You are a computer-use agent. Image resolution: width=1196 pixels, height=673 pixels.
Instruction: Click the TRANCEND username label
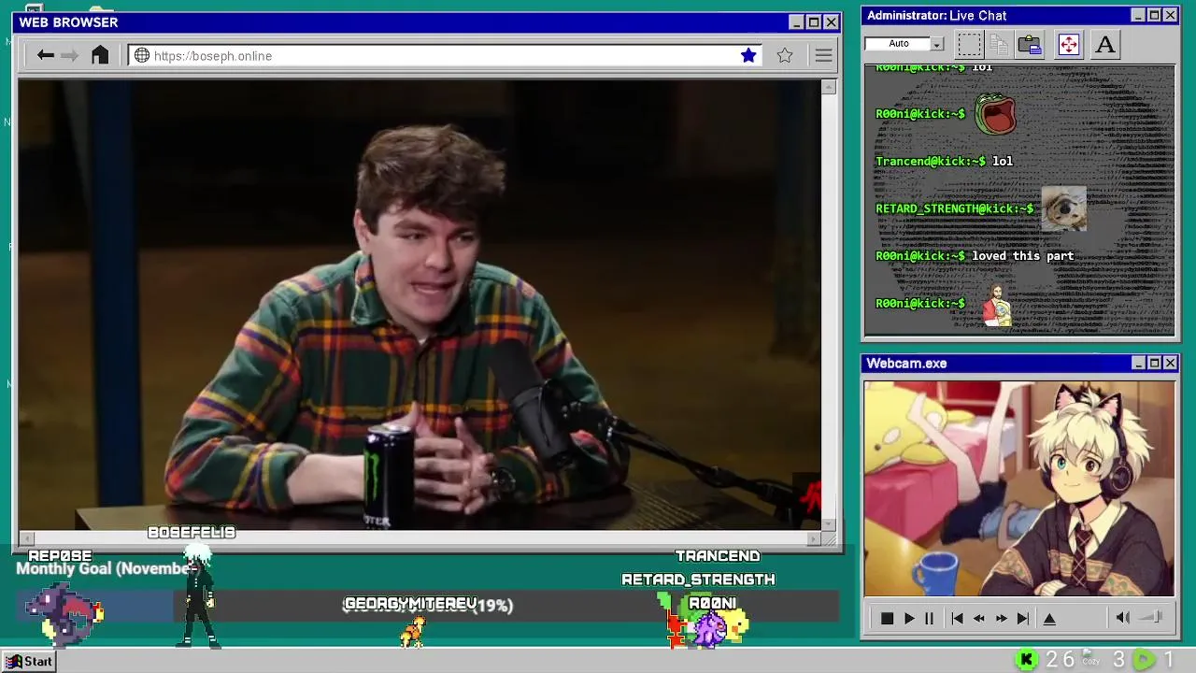click(718, 556)
